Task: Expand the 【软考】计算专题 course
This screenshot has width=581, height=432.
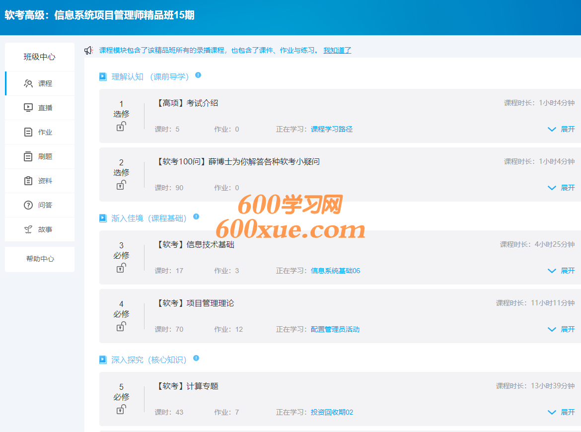Action: point(561,412)
